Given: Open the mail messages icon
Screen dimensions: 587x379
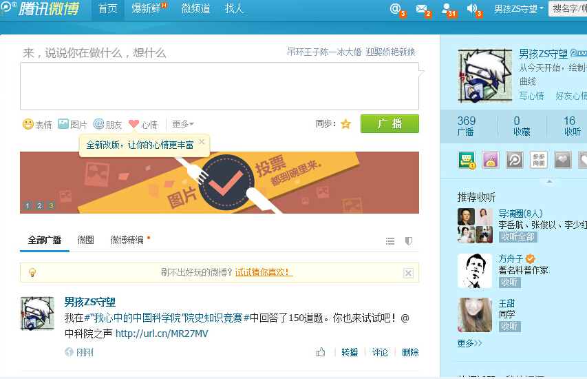Looking at the screenshot, I should coord(422,8).
